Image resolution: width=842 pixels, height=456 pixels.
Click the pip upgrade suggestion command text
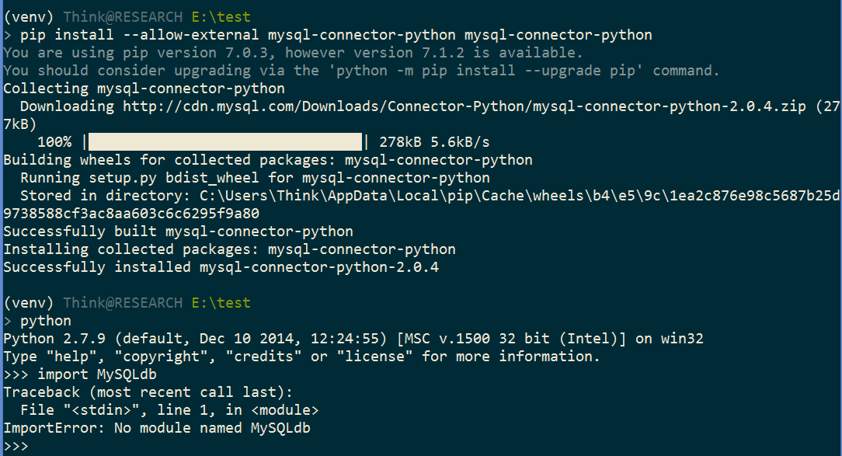tap(489, 71)
